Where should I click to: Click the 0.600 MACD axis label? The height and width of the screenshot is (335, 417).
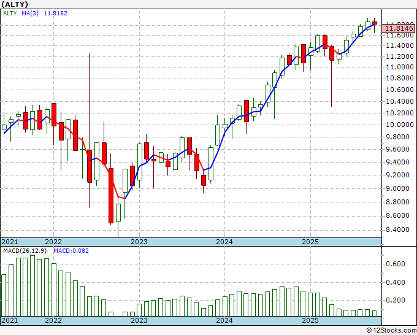pos(396,264)
